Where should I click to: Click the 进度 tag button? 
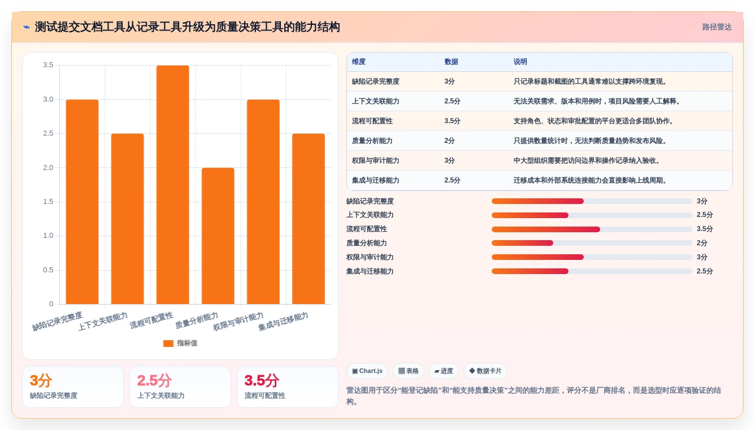pos(444,371)
